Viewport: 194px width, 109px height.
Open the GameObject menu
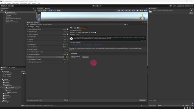point(15,3)
